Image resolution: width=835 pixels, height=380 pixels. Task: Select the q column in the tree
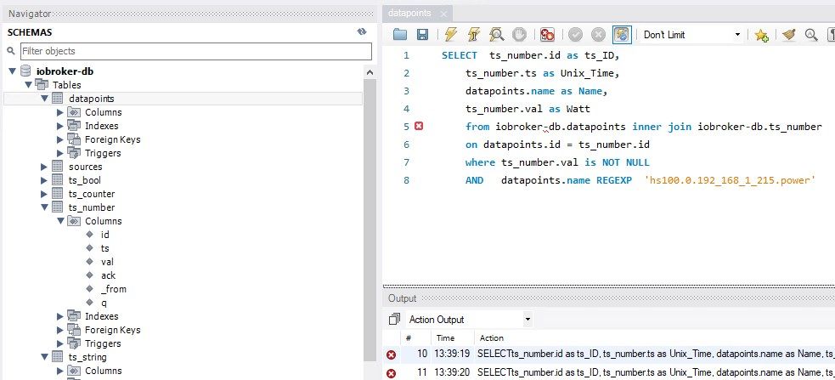pyautogui.click(x=104, y=303)
